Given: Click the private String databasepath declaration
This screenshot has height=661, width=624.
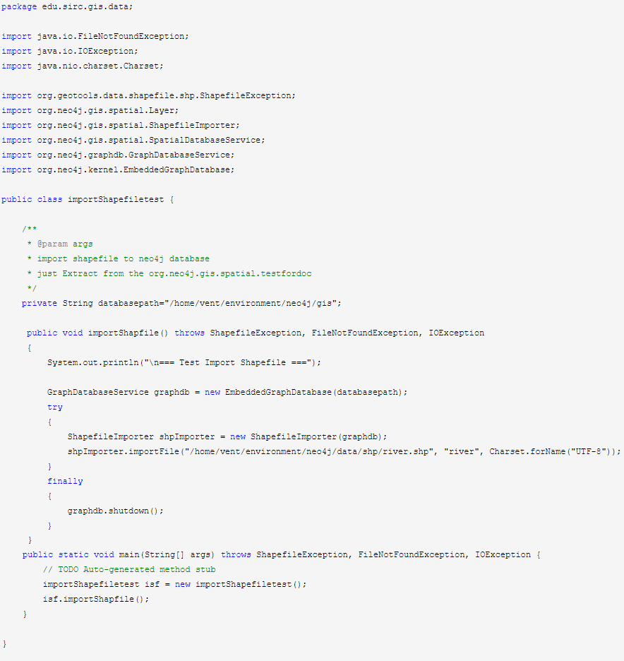Looking at the screenshot, I should pyautogui.click(x=181, y=303).
